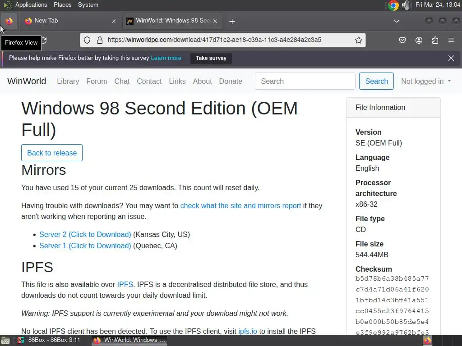The image size is (462, 346).
Task: Click the Windows 98 Second Edition heading
Action: [x=159, y=119]
